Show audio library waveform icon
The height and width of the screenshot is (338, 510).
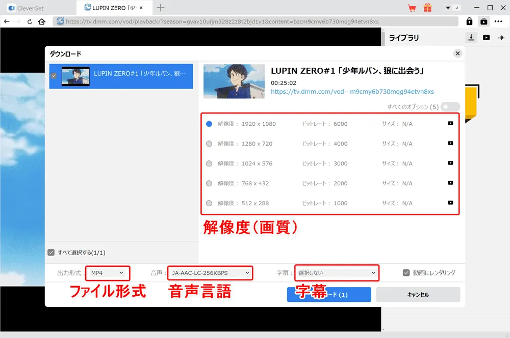click(501, 37)
